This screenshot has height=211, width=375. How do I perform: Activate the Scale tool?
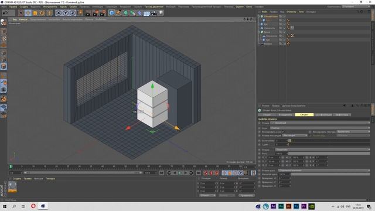[35, 13]
